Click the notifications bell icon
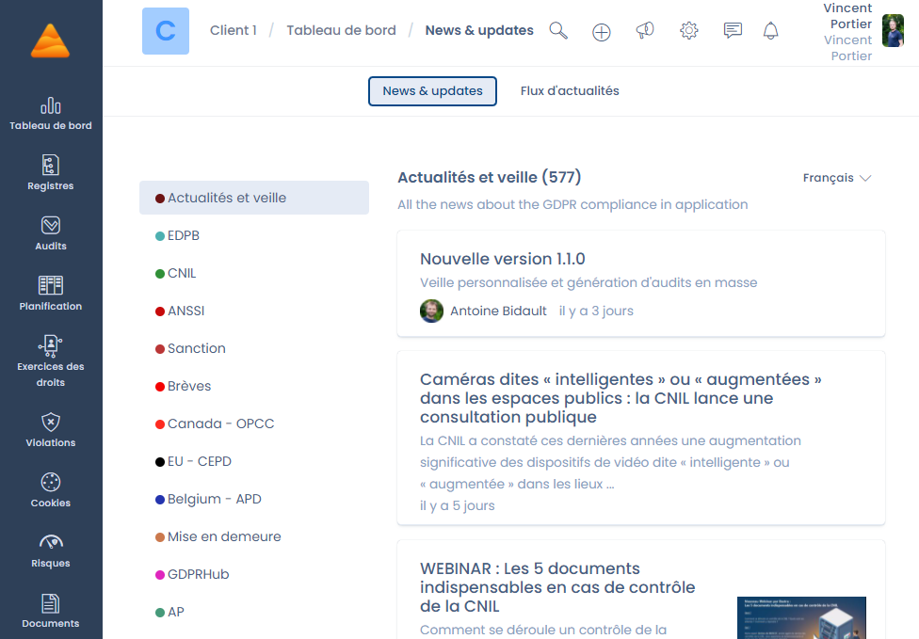Image resolution: width=919 pixels, height=639 pixels. [x=771, y=31]
